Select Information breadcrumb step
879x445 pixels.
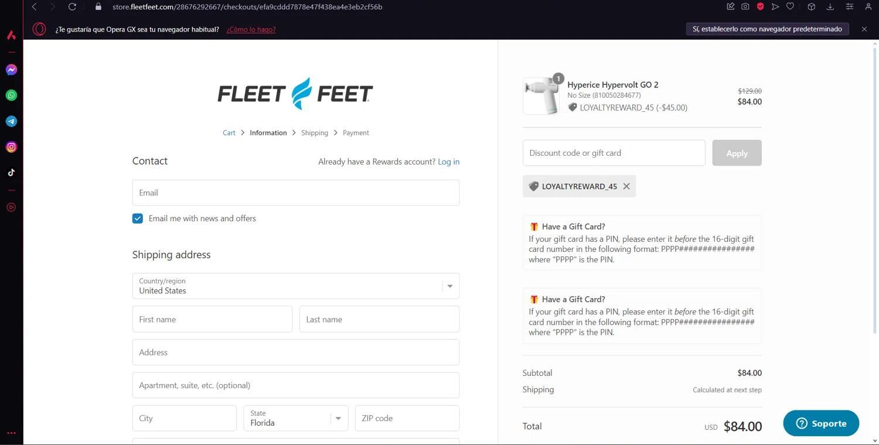(x=268, y=133)
